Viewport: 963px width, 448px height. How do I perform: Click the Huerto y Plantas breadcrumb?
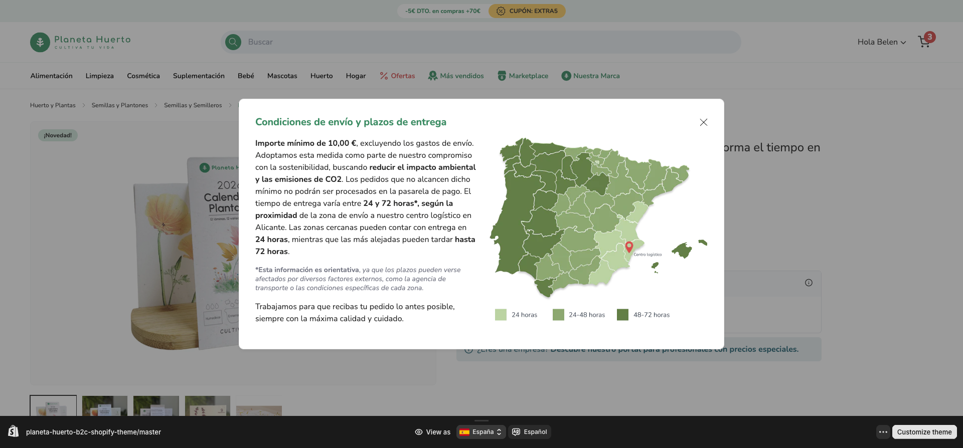point(53,105)
